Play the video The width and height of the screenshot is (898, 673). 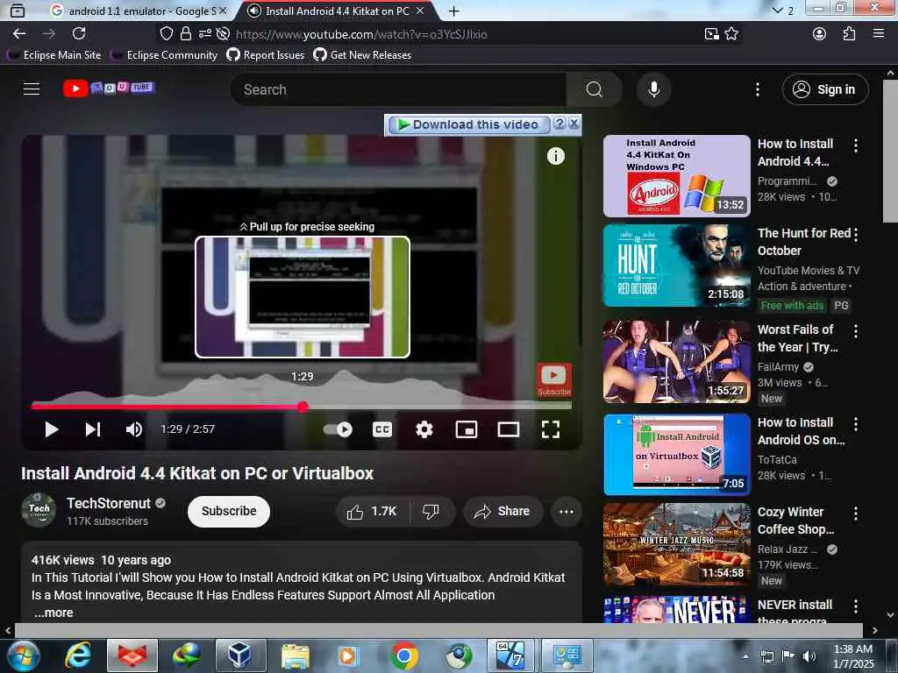click(52, 429)
